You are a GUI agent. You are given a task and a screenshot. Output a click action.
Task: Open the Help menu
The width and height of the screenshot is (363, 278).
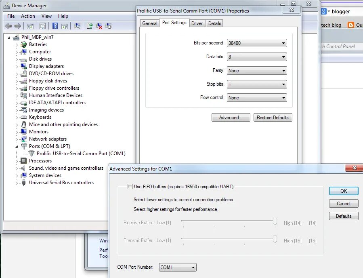(63, 16)
